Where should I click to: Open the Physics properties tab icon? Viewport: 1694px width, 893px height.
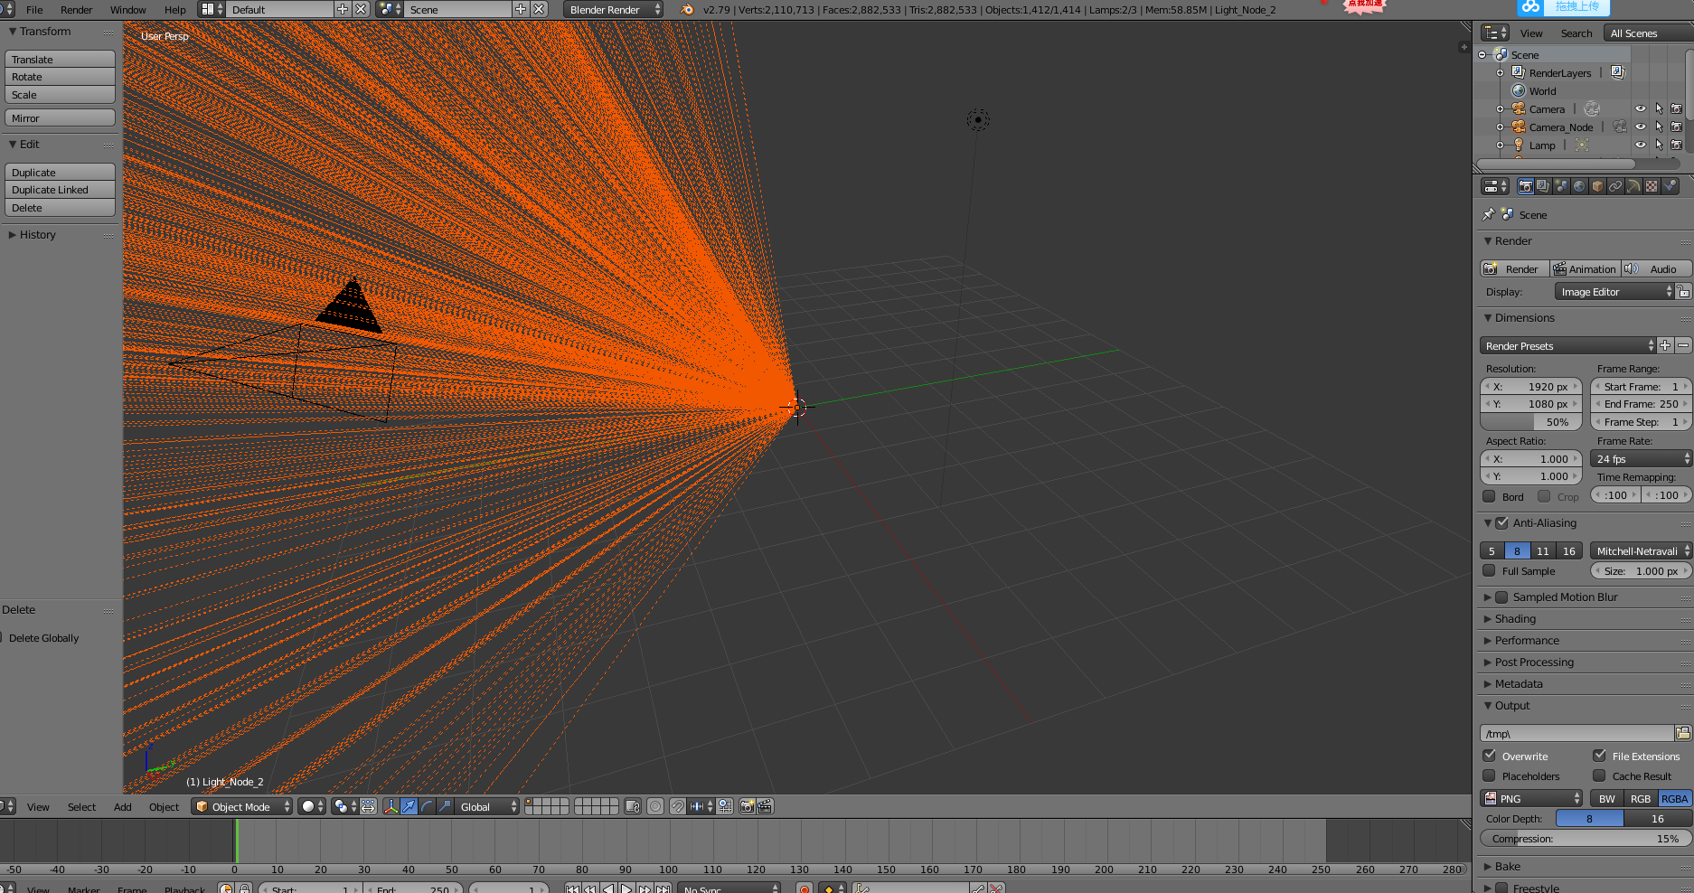coord(1670,186)
